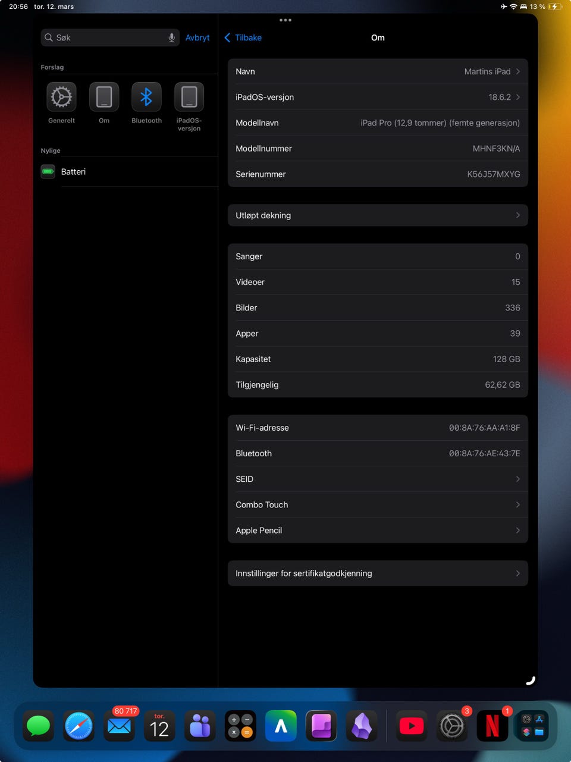The width and height of the screenshot is (571, 762).
Task: Click the Søk search field
Action: [x=110, y=37]
